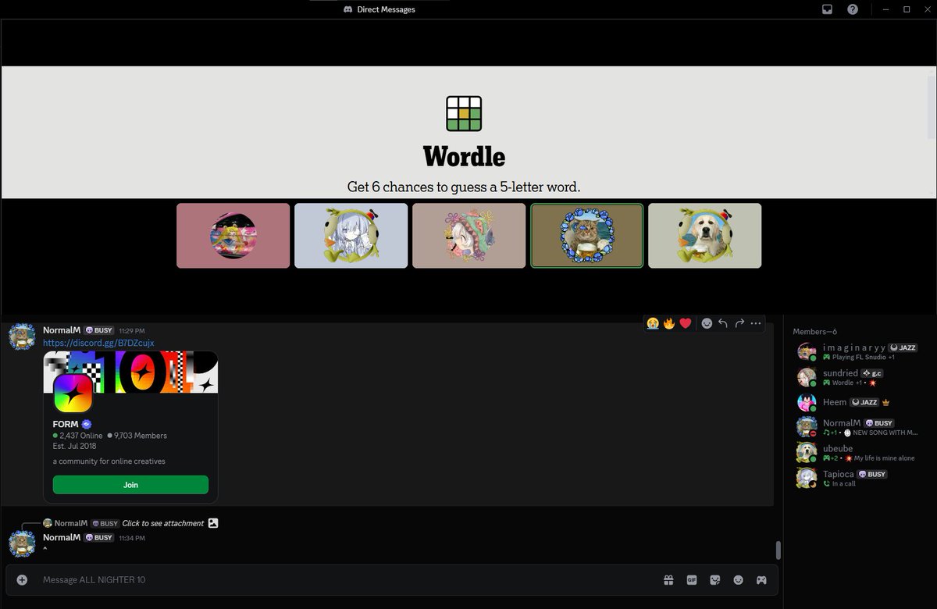
Task: Open the sticker picker
Action: (x=714, y=579)
